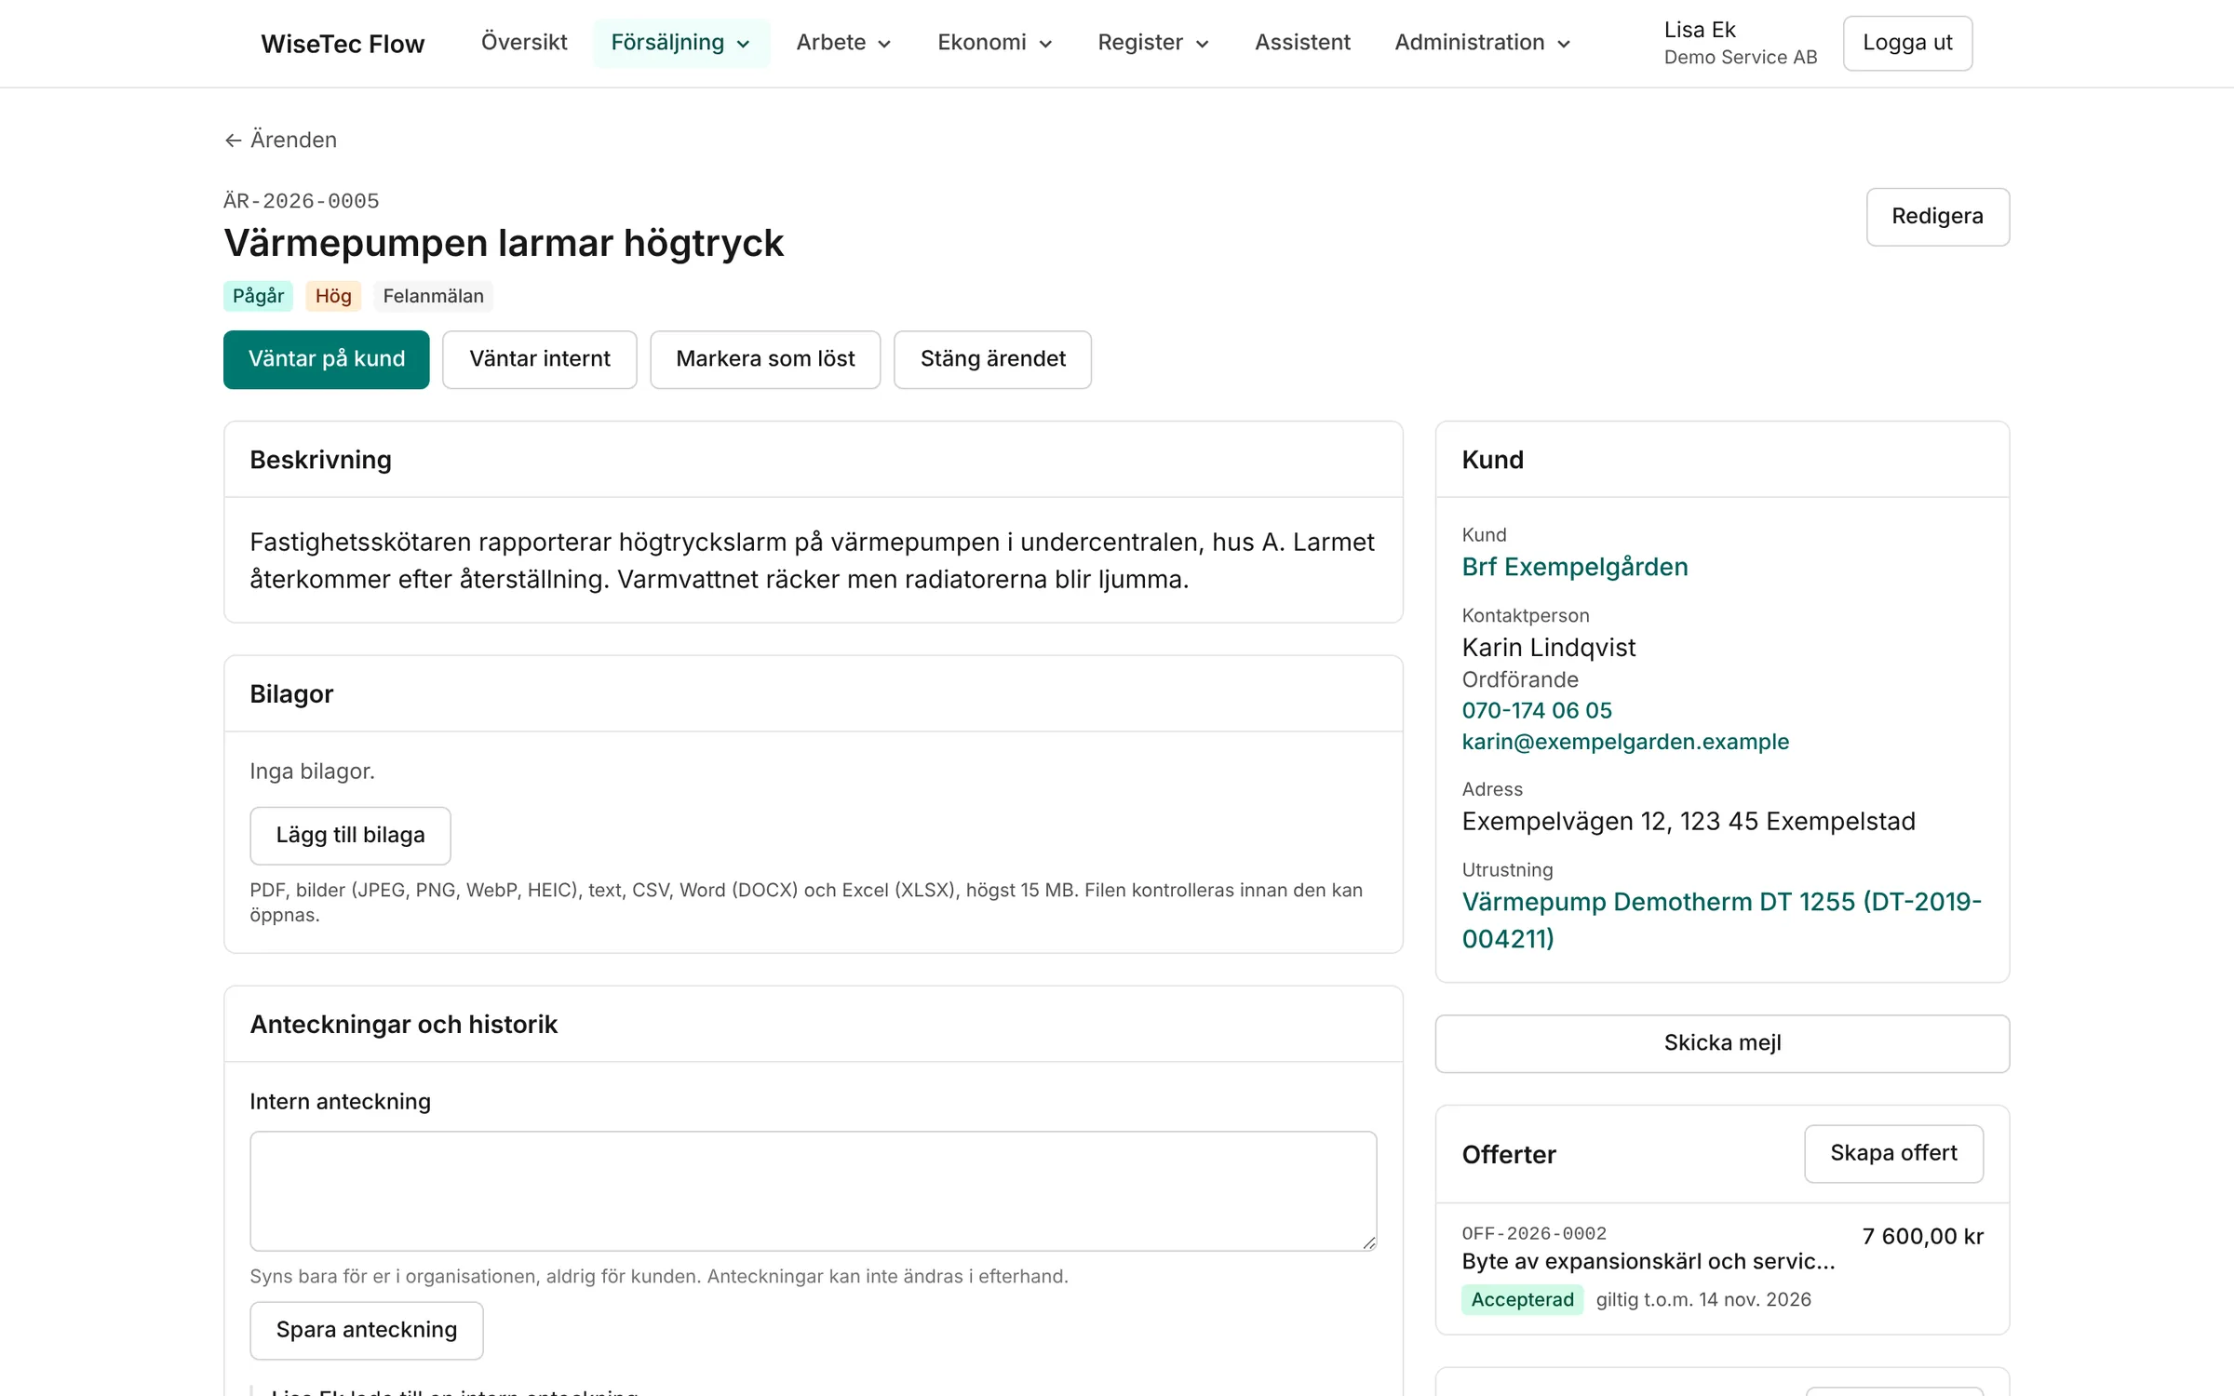
Task: Open the WiseTec Flow home logo
Action: [343, 44]
